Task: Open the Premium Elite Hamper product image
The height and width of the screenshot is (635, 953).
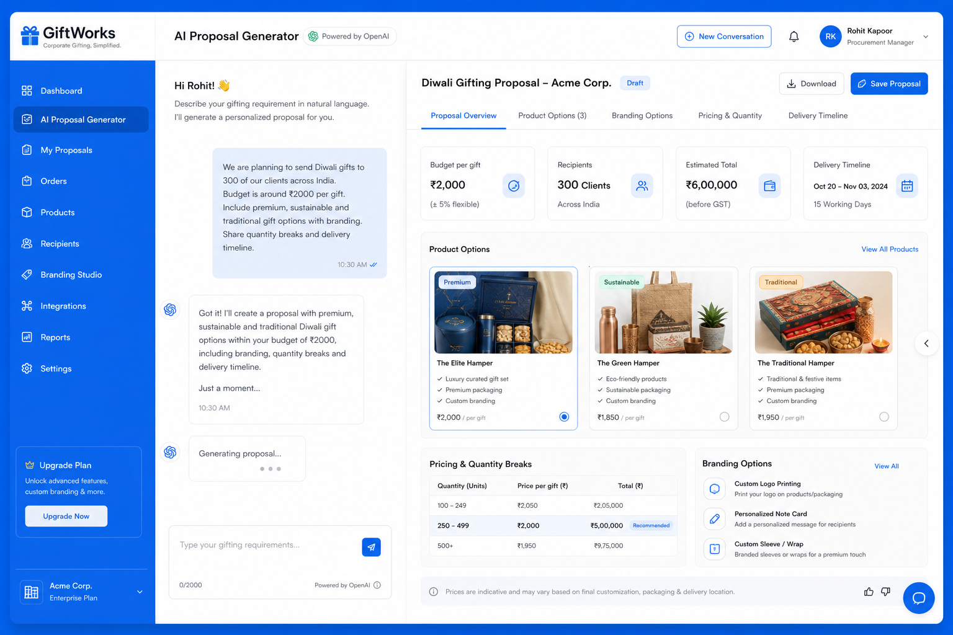Action: 503,313
